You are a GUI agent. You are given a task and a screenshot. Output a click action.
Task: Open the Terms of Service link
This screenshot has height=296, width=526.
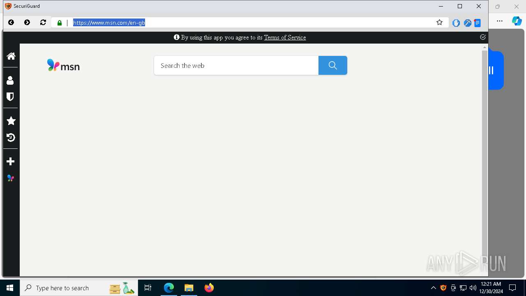[x=285, y=37]
